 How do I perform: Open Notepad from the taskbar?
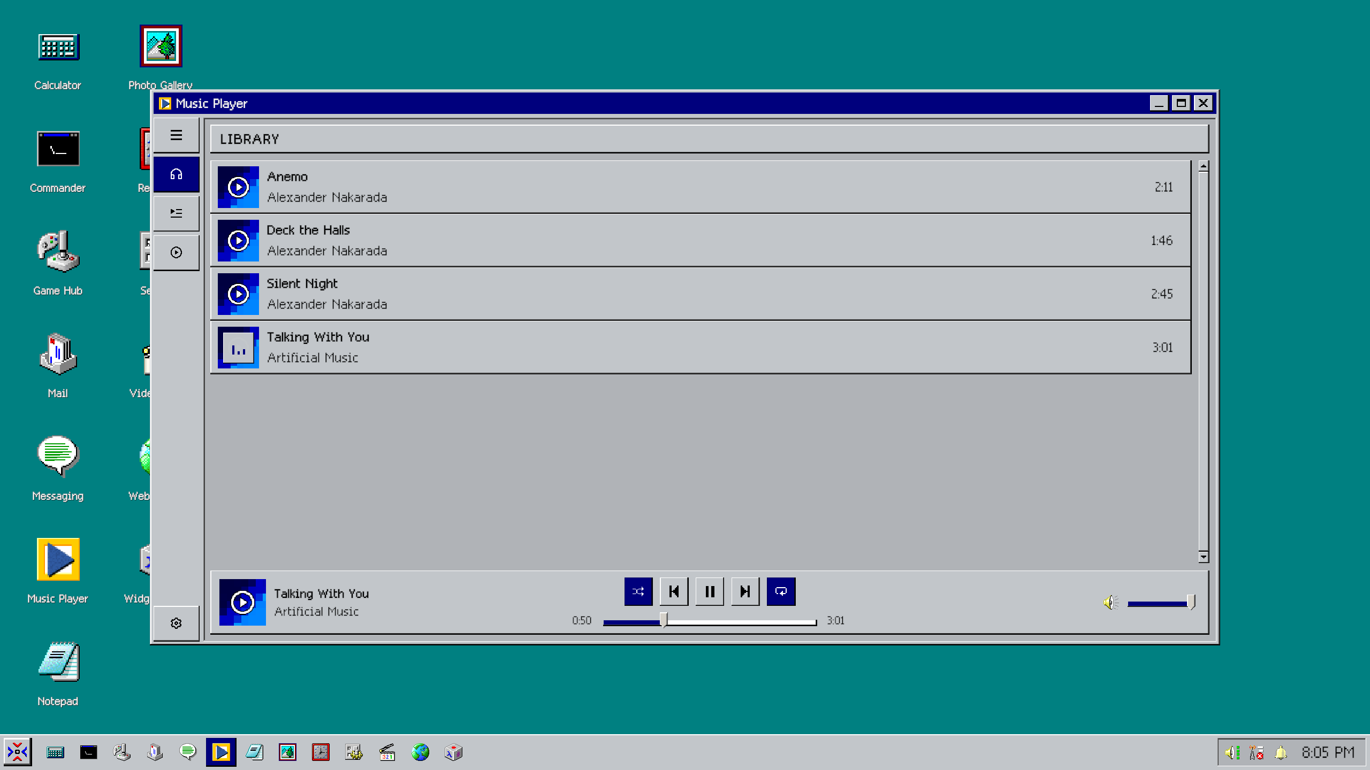pos(254,753)
